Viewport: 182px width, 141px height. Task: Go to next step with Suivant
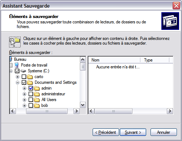[133, 132]
